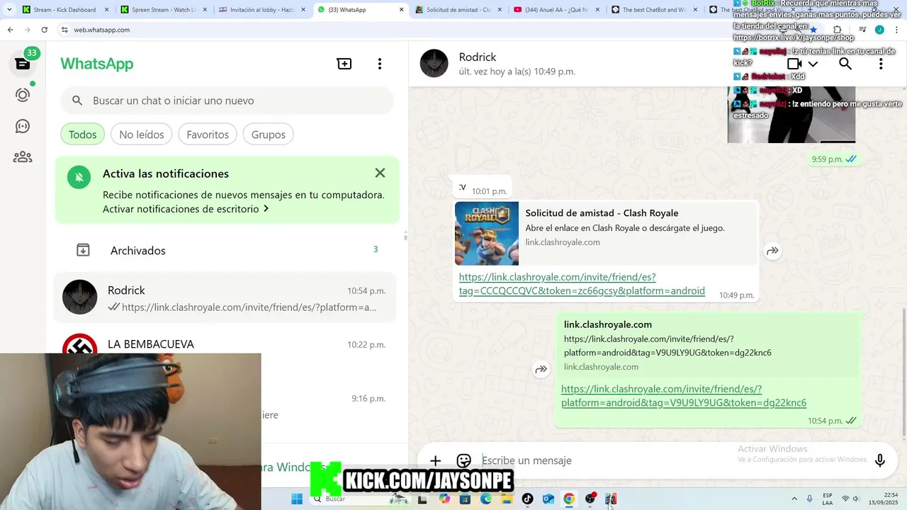Open OBS Studio from the taskbar
Image resolution: width=907 pixels, height=510 pixels.
pos(590,499)
